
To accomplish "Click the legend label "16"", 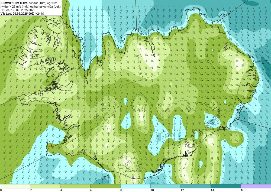I will [242, 190].
